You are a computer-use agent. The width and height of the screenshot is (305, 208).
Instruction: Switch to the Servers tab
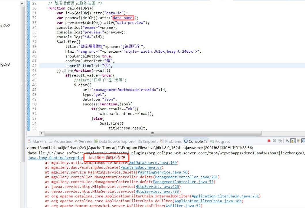[83, 141]
